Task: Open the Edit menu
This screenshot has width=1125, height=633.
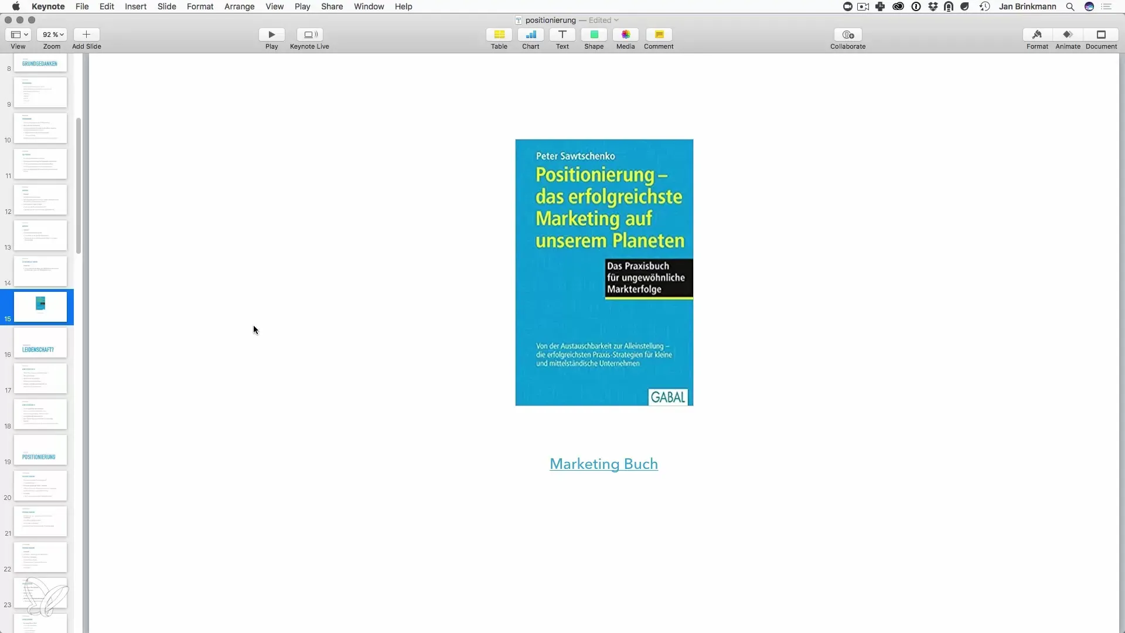Action: [x=107, y=6]
